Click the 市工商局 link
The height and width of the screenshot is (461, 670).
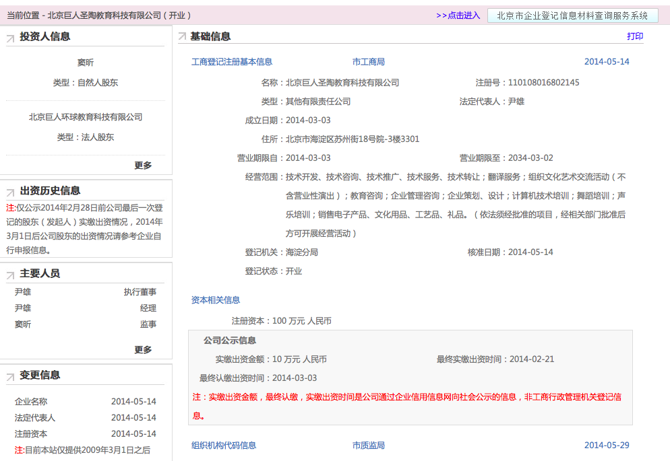[x=368, y=62]
